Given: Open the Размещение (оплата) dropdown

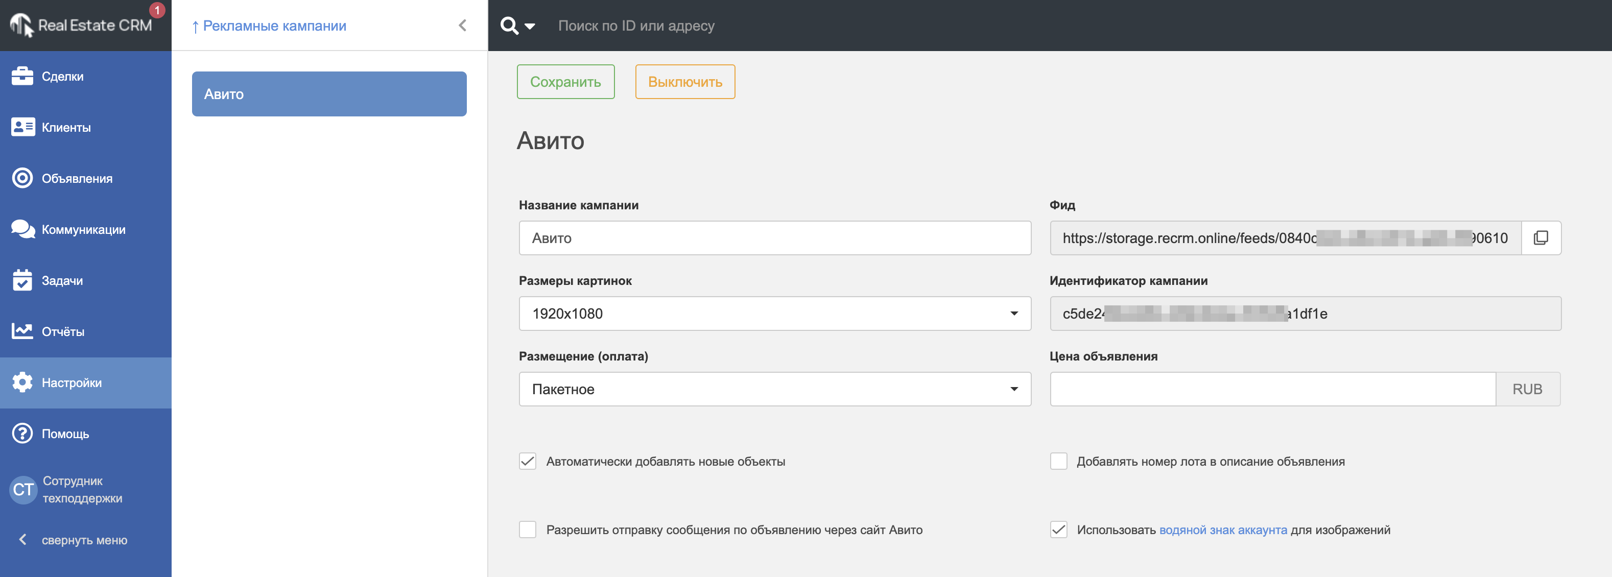Looking at the screenshot, I should (775, 389).
